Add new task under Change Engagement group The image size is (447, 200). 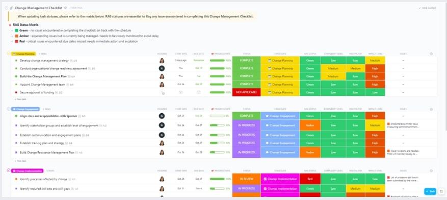20,161
